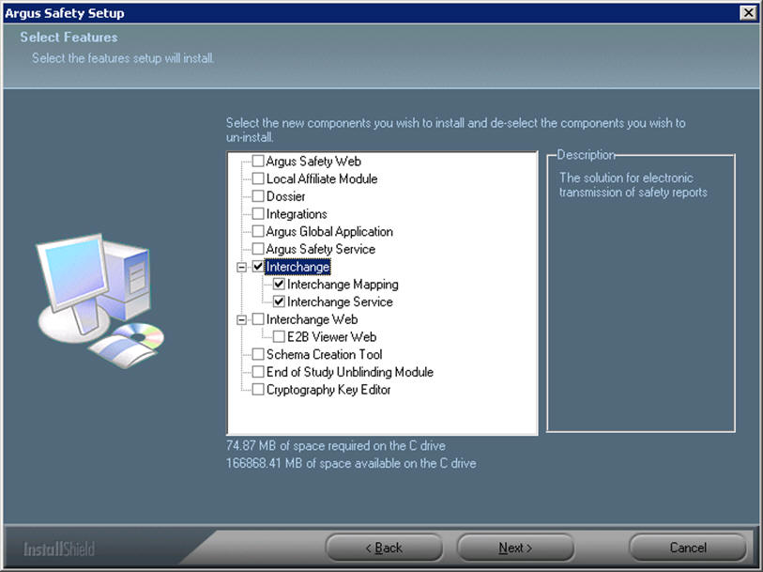Go back with the Back button
The height and width of the screenshot is (572, 763).
(384, 548)
